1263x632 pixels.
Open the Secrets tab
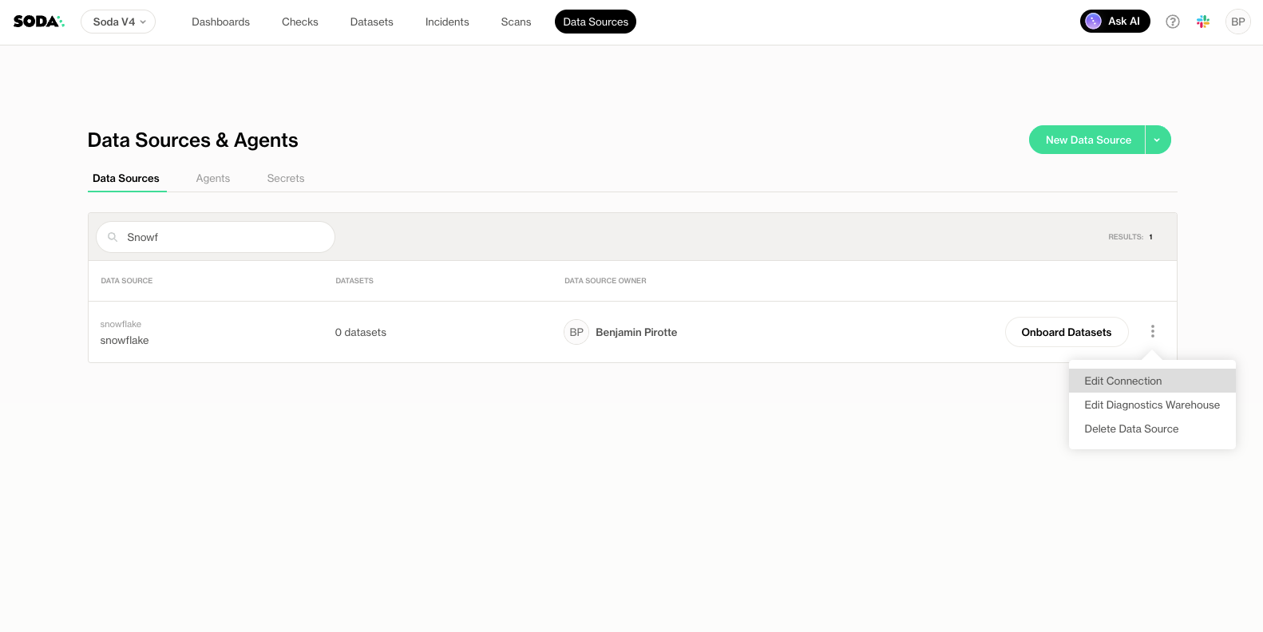click(285, 178)
